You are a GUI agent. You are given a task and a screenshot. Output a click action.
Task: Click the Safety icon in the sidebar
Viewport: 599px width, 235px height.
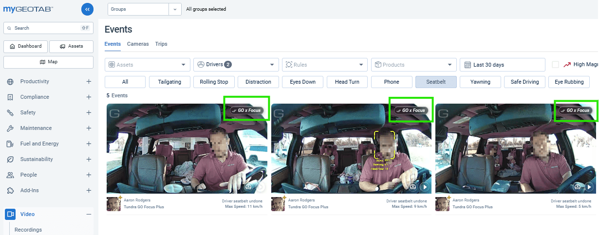point(10,113)
